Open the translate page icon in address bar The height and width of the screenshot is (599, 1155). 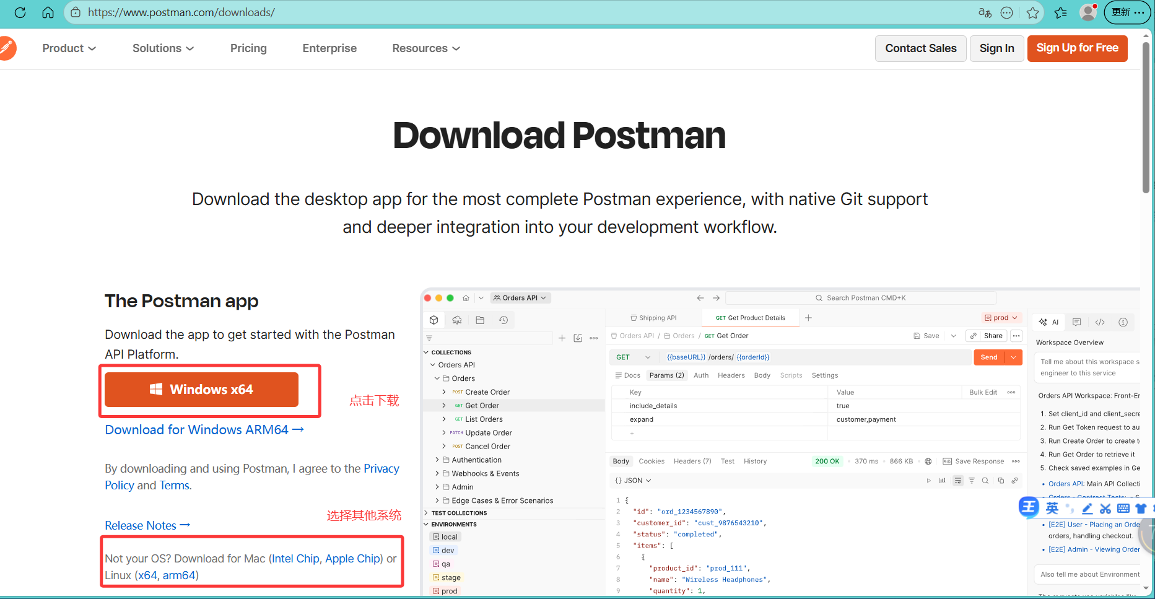(x=985, y=12)
